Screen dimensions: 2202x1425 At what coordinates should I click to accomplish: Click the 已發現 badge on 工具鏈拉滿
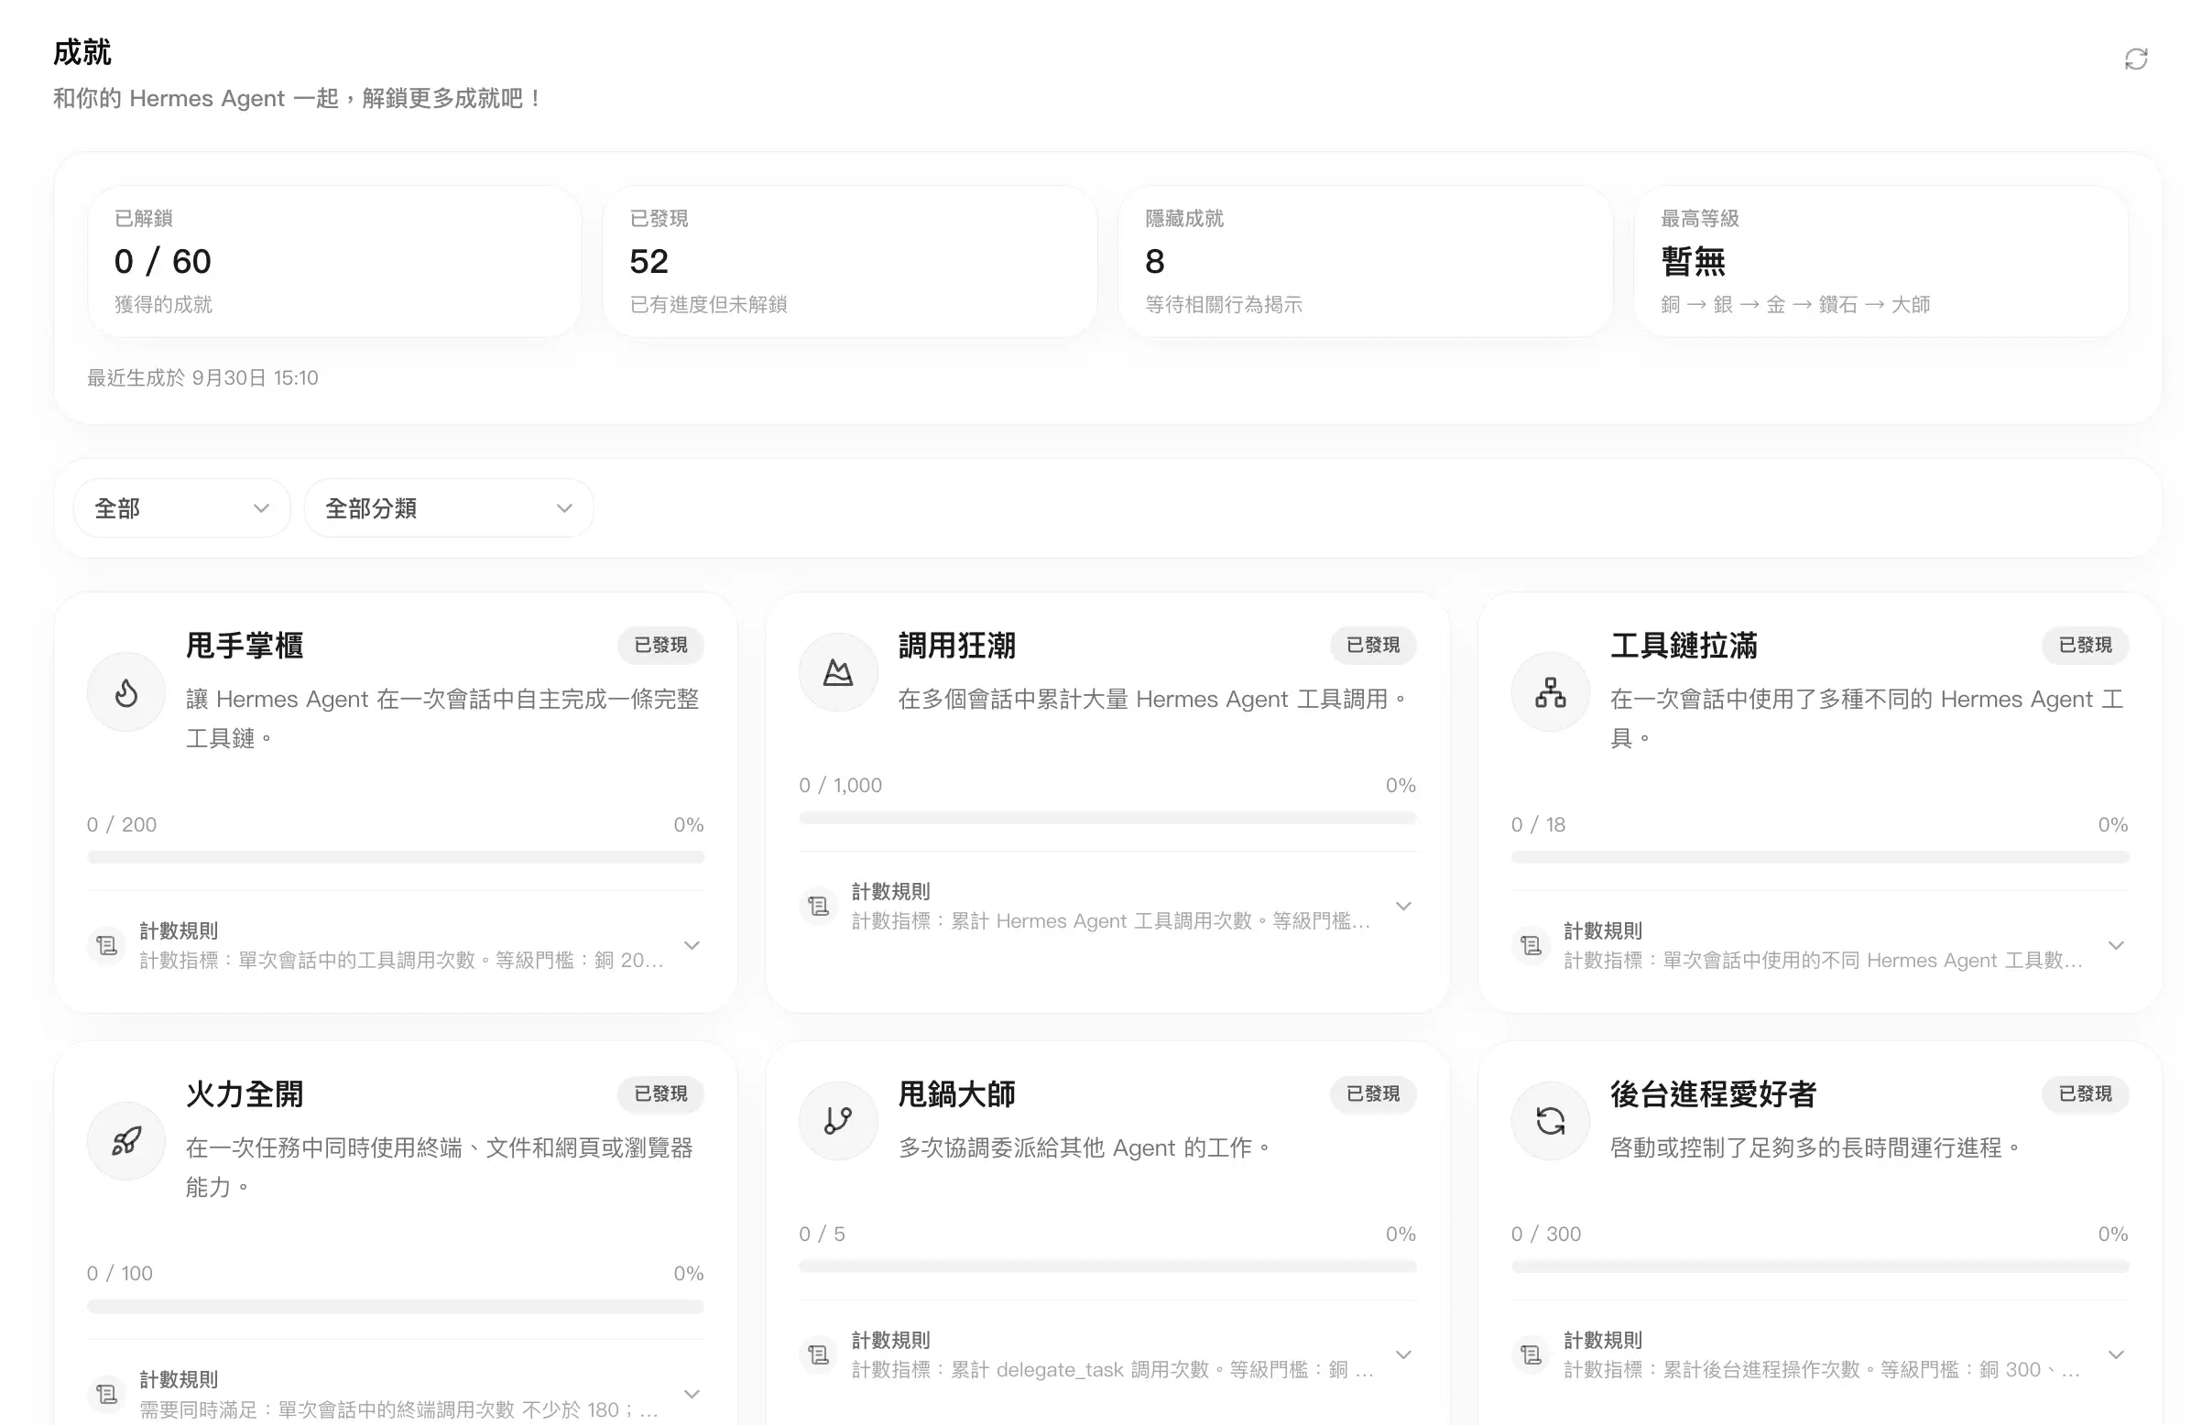[x=2086, y=645]
